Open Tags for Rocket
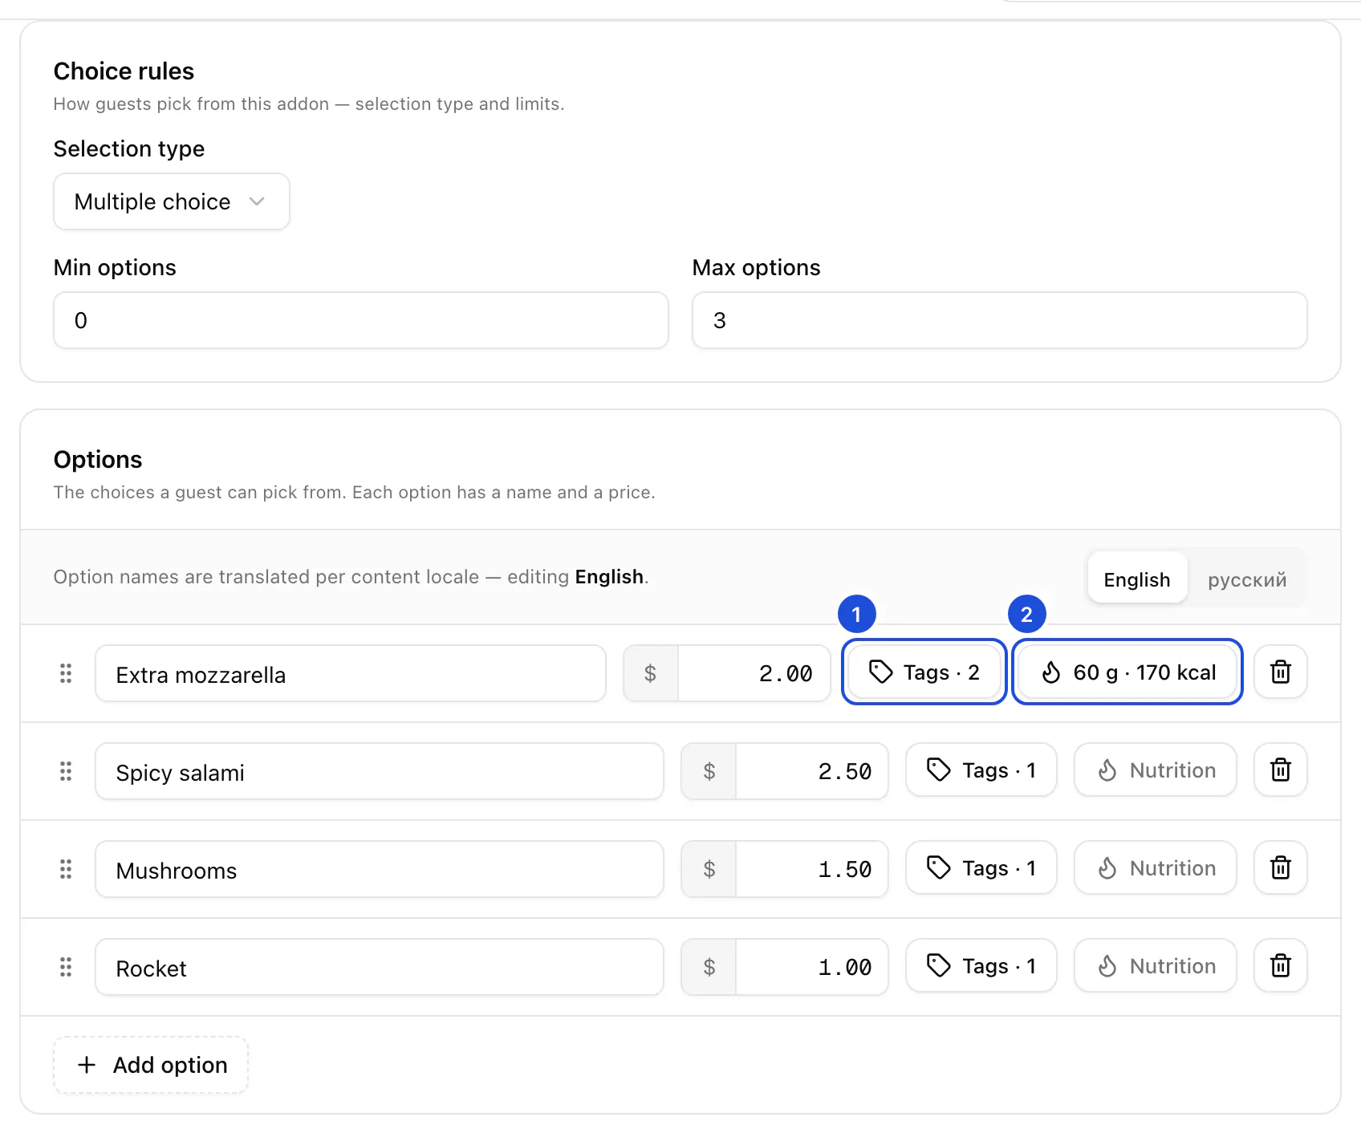The height and width of the screenshot is (1133, 1361). coord(981,965)
